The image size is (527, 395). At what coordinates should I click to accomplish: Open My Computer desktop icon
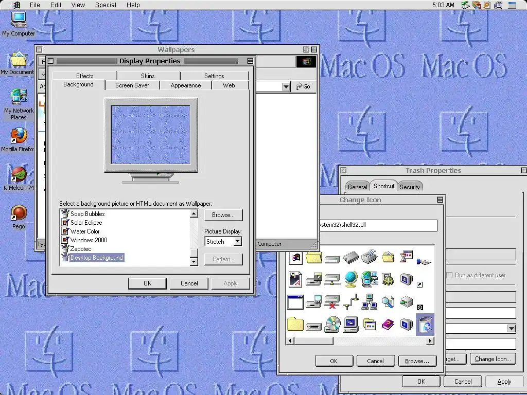tap(18, 24)
